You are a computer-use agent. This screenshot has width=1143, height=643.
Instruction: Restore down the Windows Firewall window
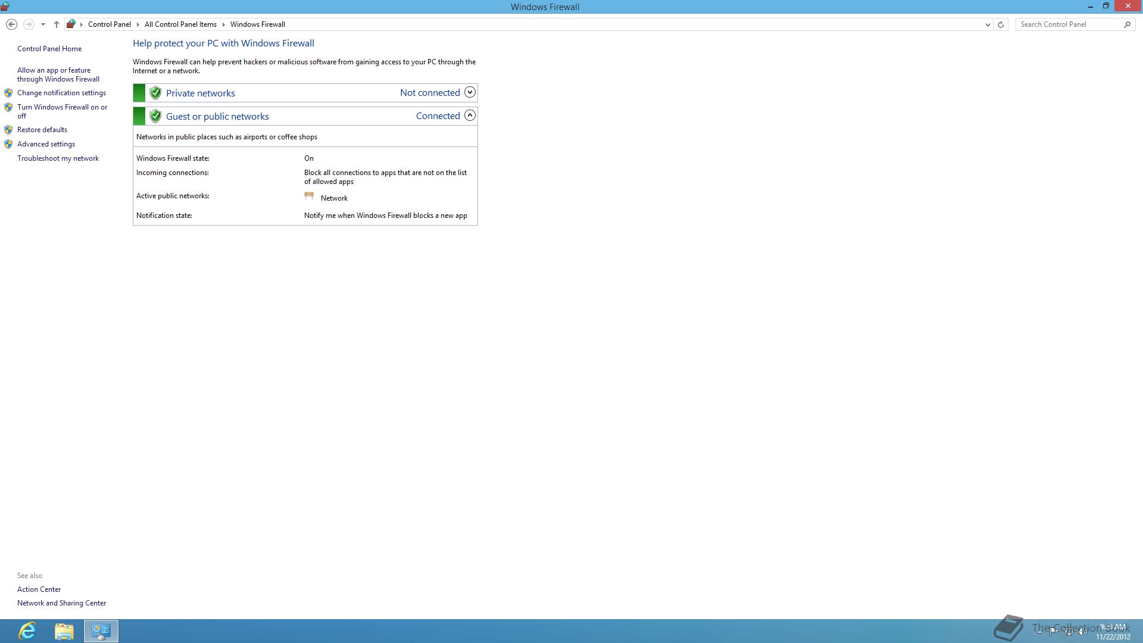(1105, 7)
